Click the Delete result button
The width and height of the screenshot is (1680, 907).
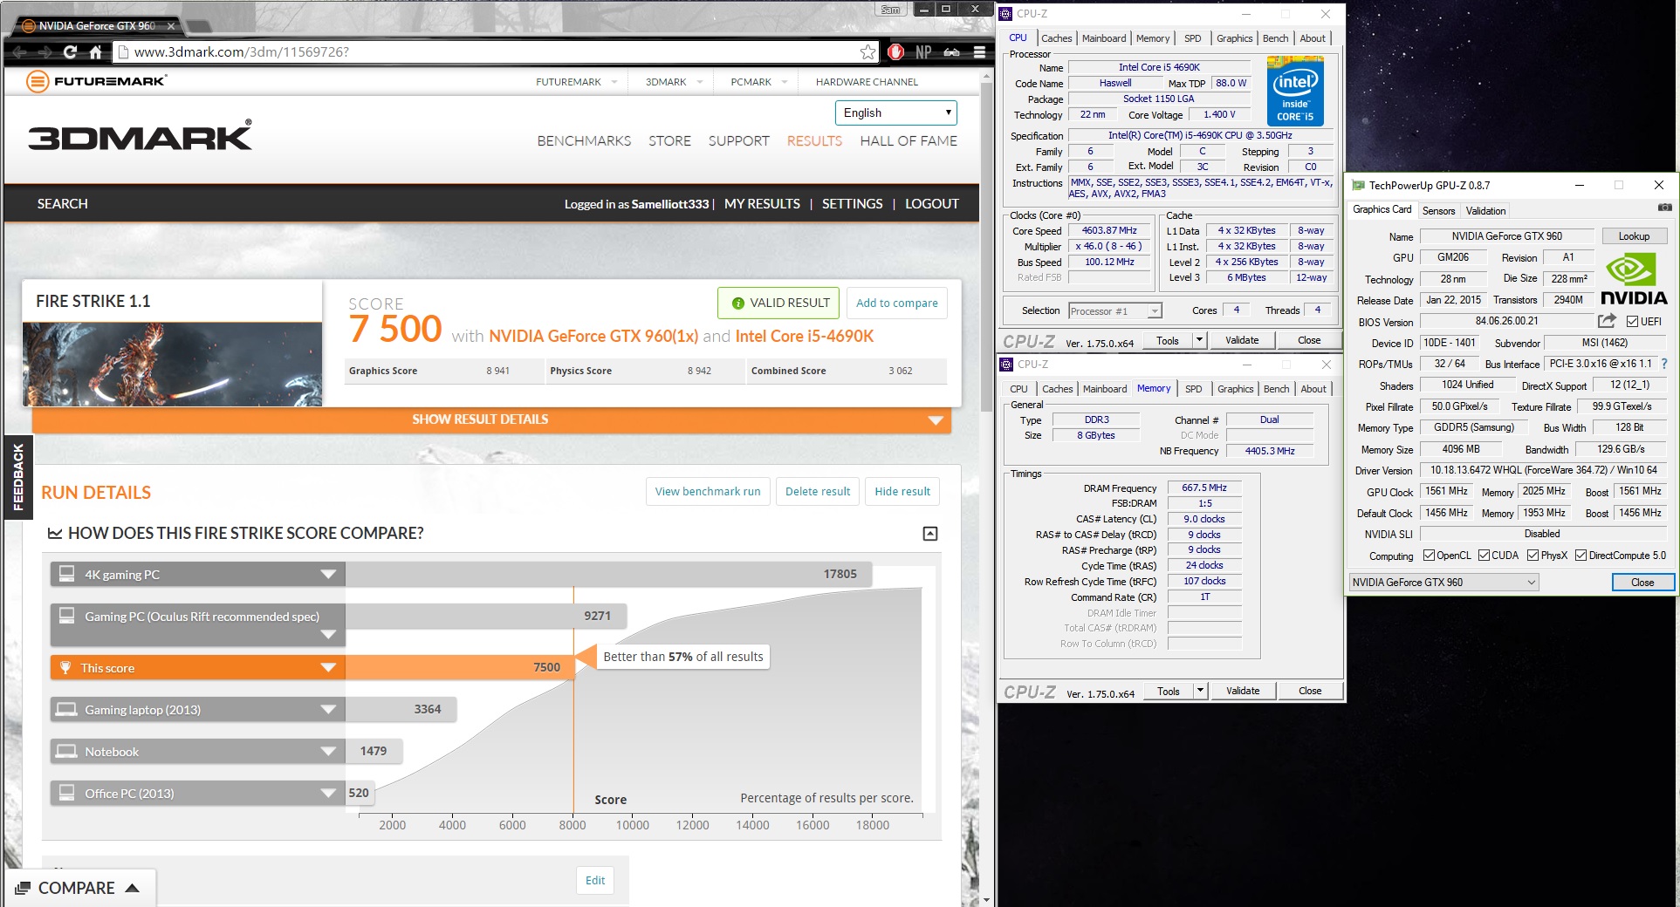click(x=818, y=492)
